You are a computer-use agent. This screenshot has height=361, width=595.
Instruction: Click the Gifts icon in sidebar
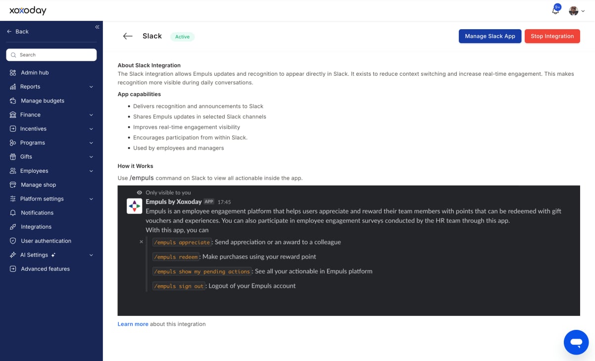tap(13, 156)
